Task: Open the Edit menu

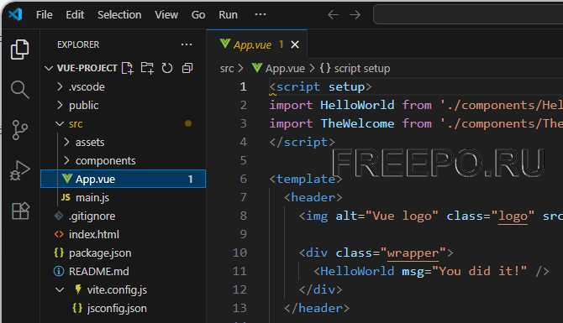Action: click(75, 15)
